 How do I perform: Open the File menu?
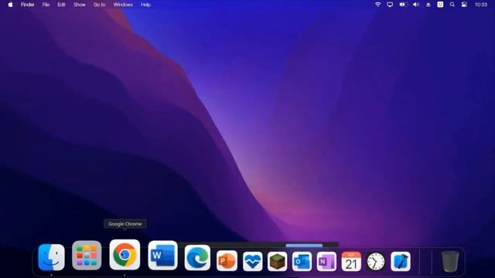46,5
